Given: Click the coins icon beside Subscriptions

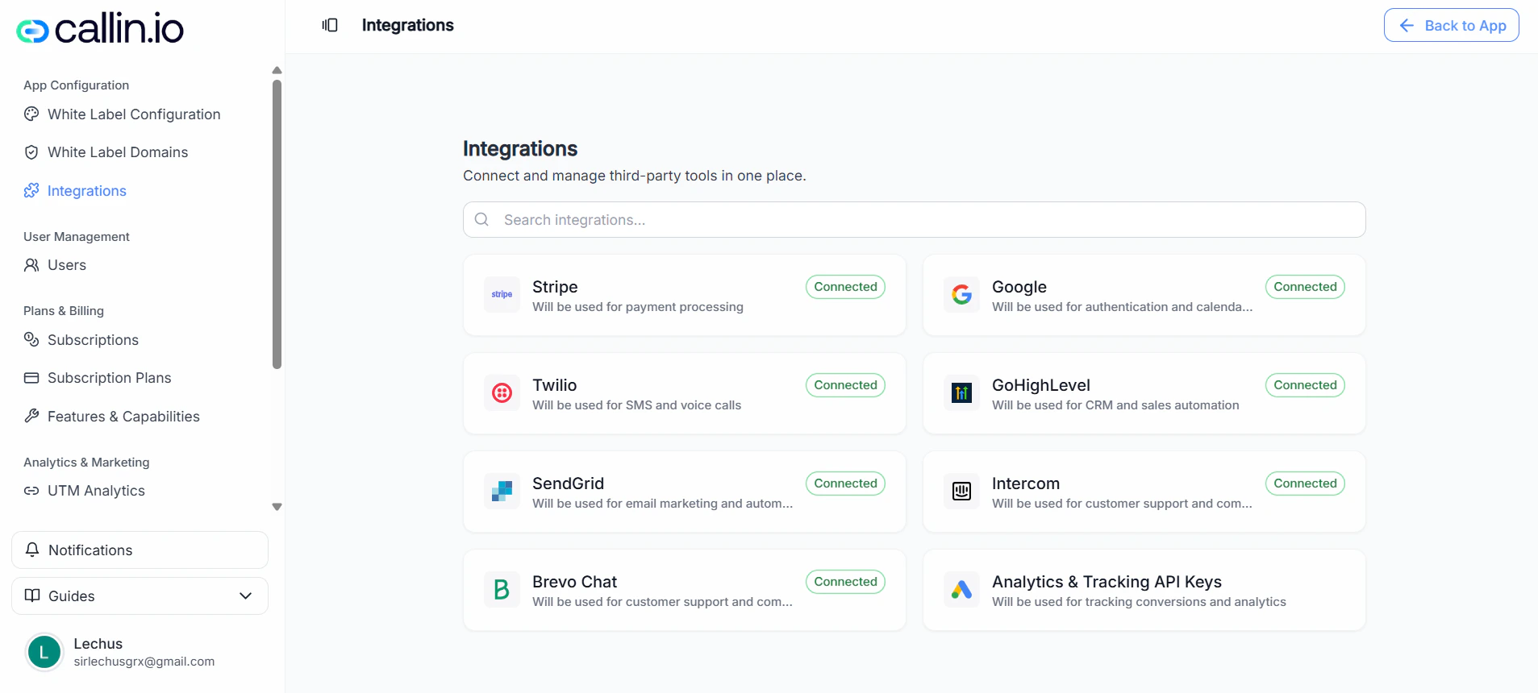Looking at the screenshot, I should 31,340.
